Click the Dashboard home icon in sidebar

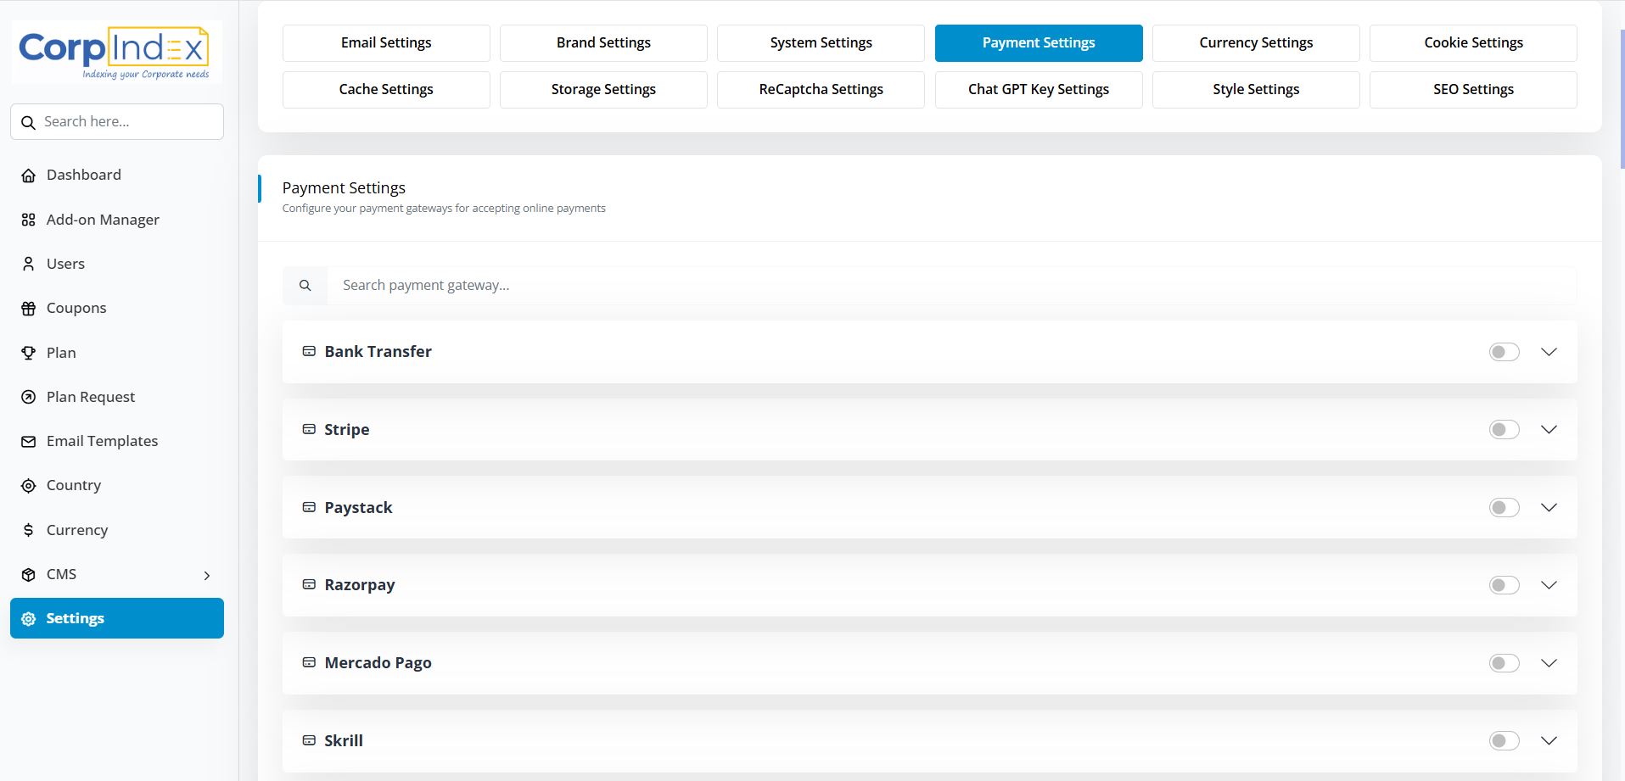click(29, 176)
